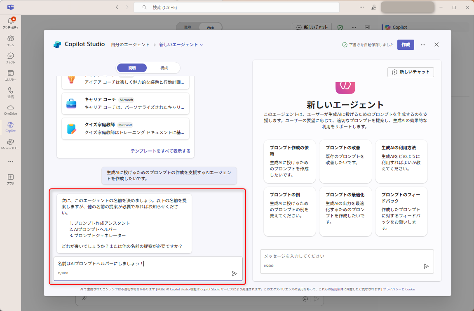Open the プライバシーと Cookie link
Screen dimensions: 474x311
(399, 289)
